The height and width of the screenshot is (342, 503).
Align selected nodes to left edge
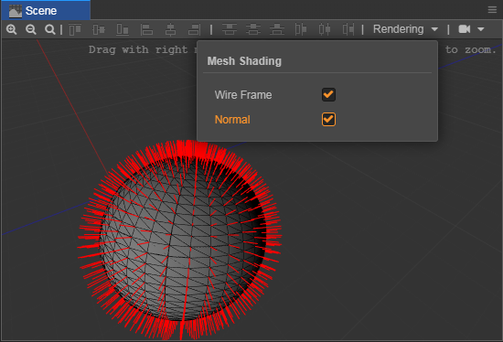tap(146, 29)
